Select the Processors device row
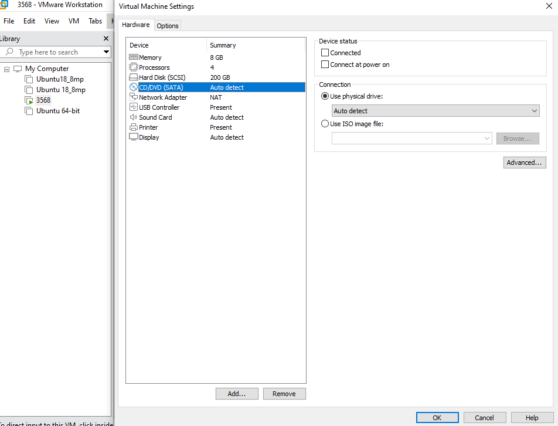558x426 pixels. tap(217, 67)
